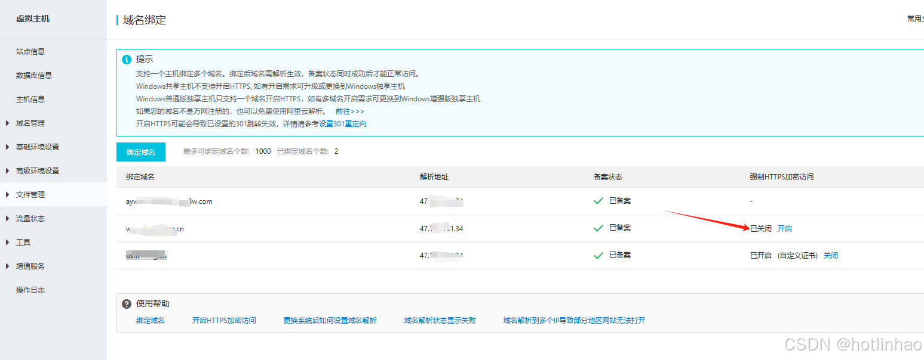Image resolution: width=924 pixels, height=360 pixels.
Task: Open 站点信息 in the sidebar
Action: [30, 51]
